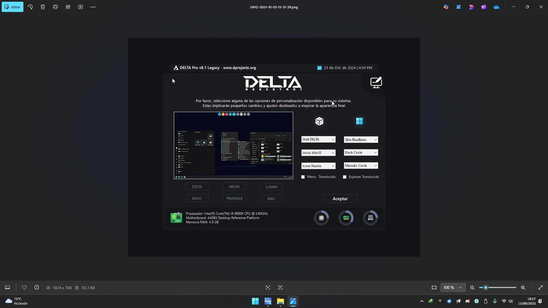Screen dimensions: 548x308
Task: Open the share icon in the Photos toolbar
Action: pos(68,7)
